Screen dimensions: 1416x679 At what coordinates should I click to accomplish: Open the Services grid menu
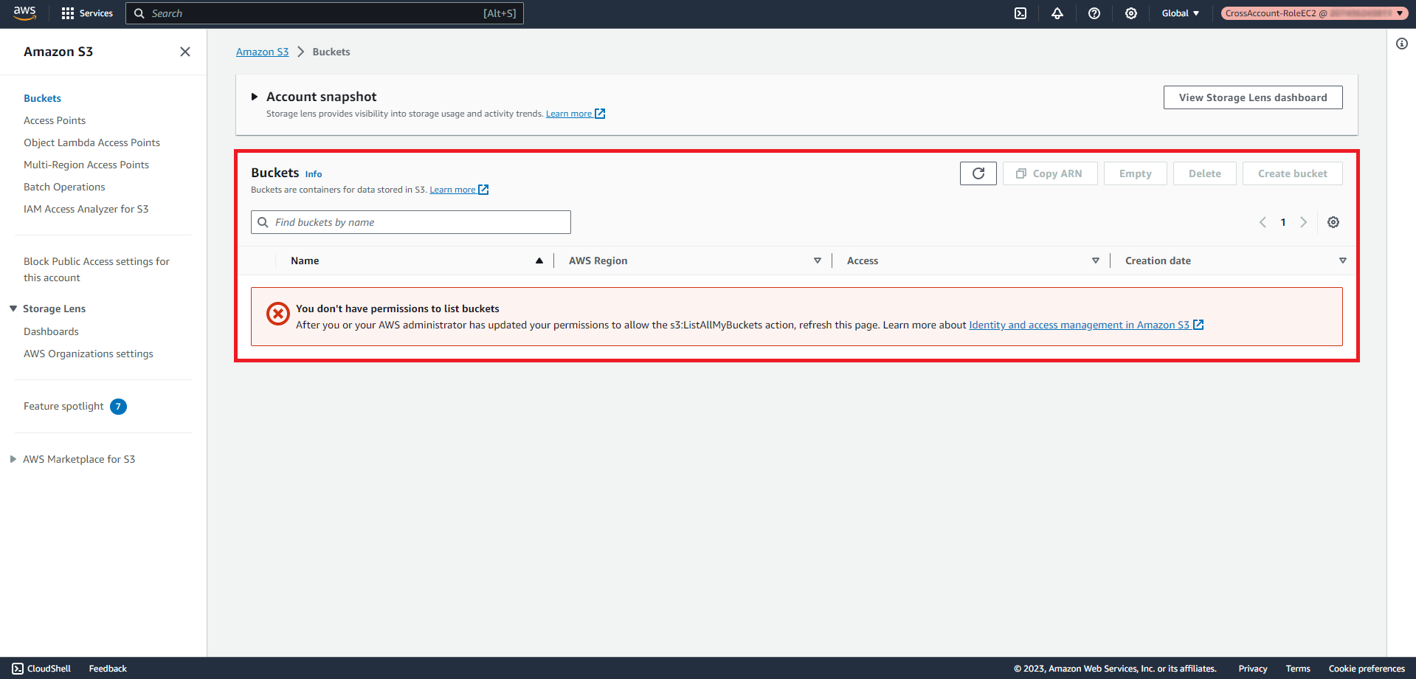[x=87, y=13]
